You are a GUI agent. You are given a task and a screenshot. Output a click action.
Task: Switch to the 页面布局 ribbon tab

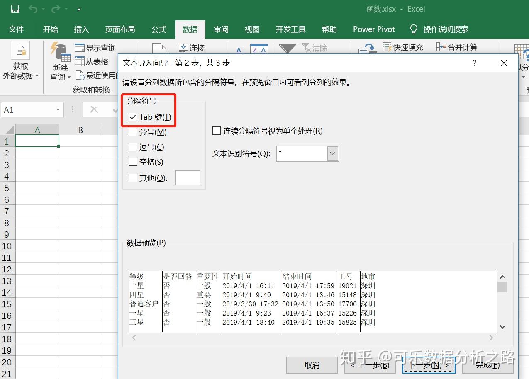tap(120, 29)
